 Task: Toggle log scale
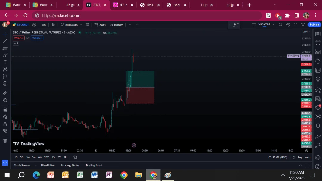click(x=300, y=157)
